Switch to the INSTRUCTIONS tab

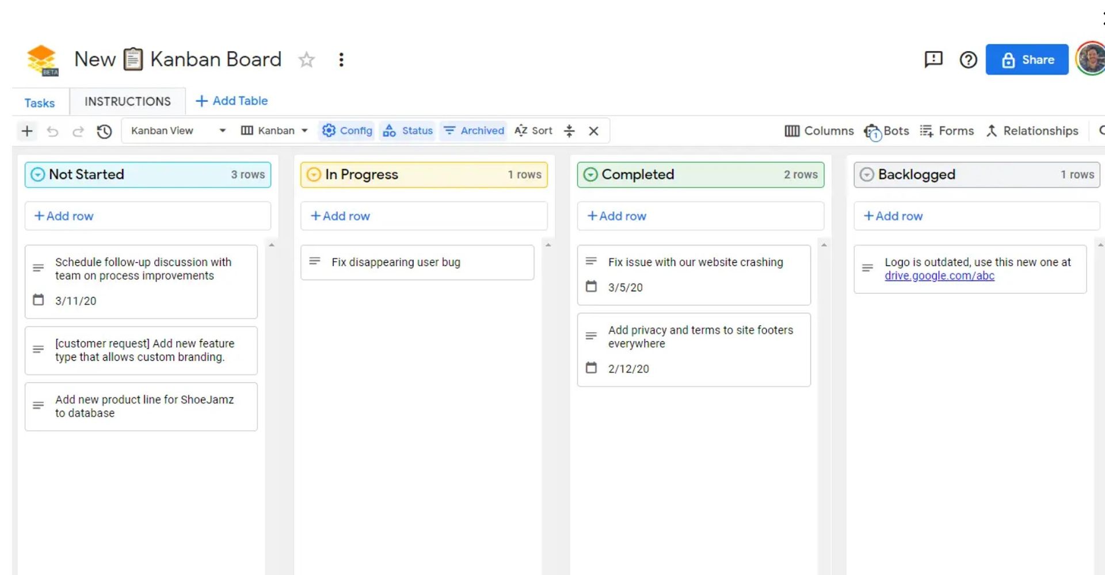coord(127,101)
